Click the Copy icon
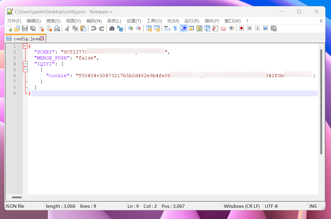The height and width of the screenshot is (219, 331). 75,28
